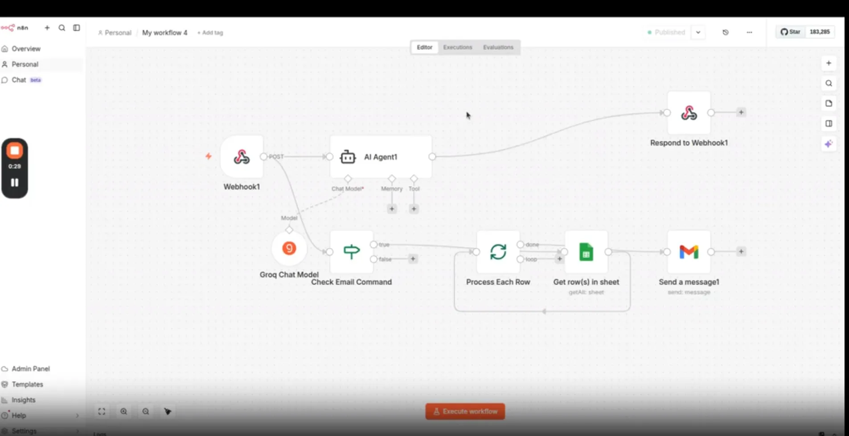Open the Process Each Row loop node

click(498, 252)
